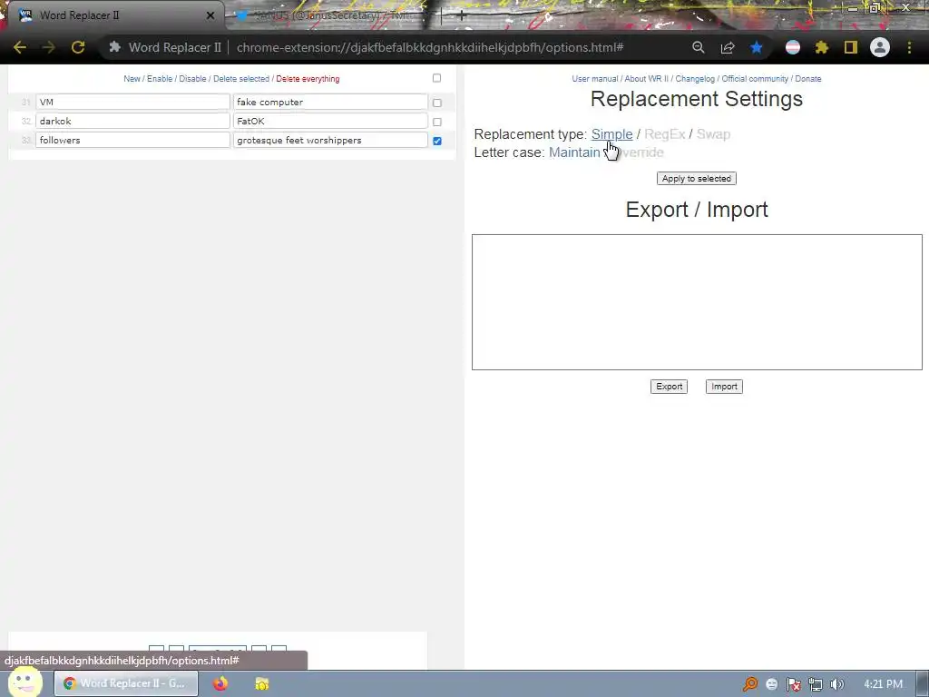The image size is (929, 697).
Task: Click the 4:21 PM taskbar clock
Action: click(883, 684)
